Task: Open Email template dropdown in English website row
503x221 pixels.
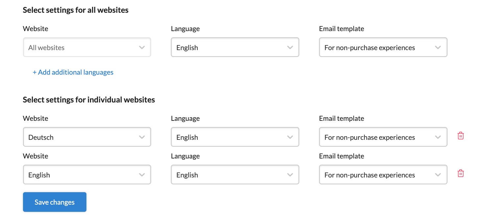Action: [383, 175]
